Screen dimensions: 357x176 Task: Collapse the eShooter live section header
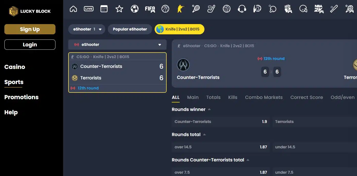pyautogui.click(x=117, y=45)
